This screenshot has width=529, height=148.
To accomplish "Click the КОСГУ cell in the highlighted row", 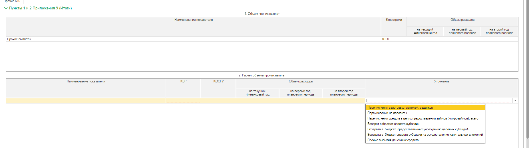I will 218,101.
